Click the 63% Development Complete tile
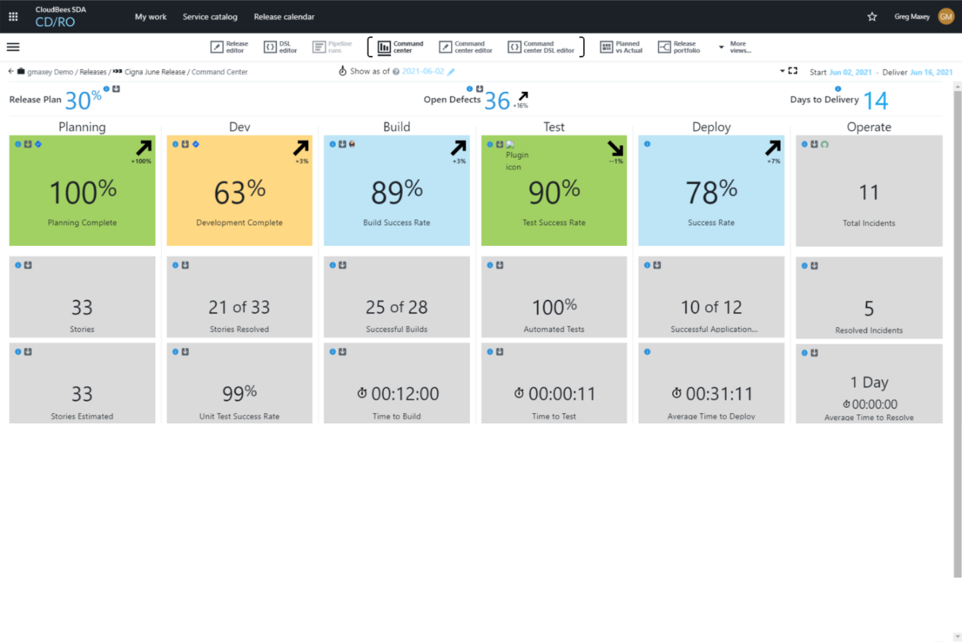 239,191
